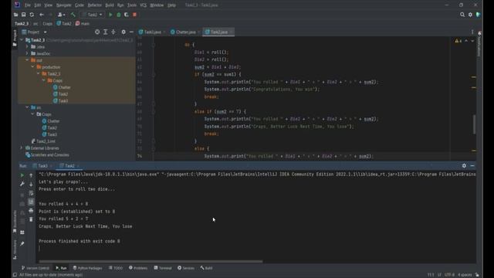Minimize the Run tool window
This screenshot has height=278, width=494.
[472, 166]
